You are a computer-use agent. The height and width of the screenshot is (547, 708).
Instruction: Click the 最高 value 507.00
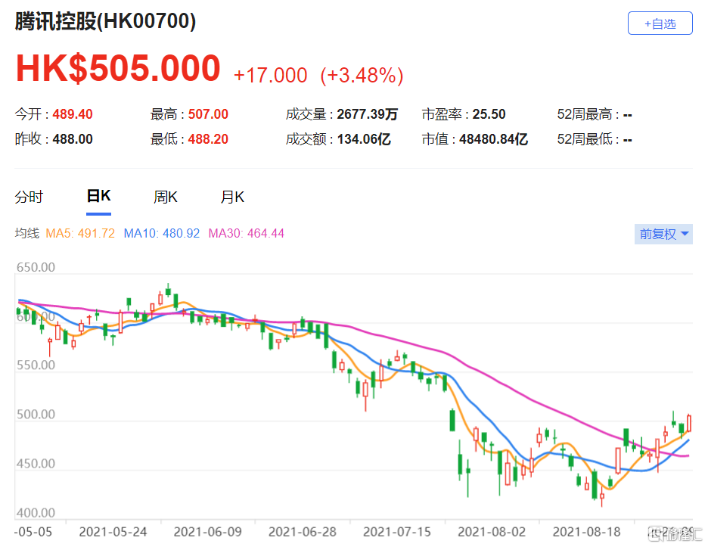click(x=208, y=114)
